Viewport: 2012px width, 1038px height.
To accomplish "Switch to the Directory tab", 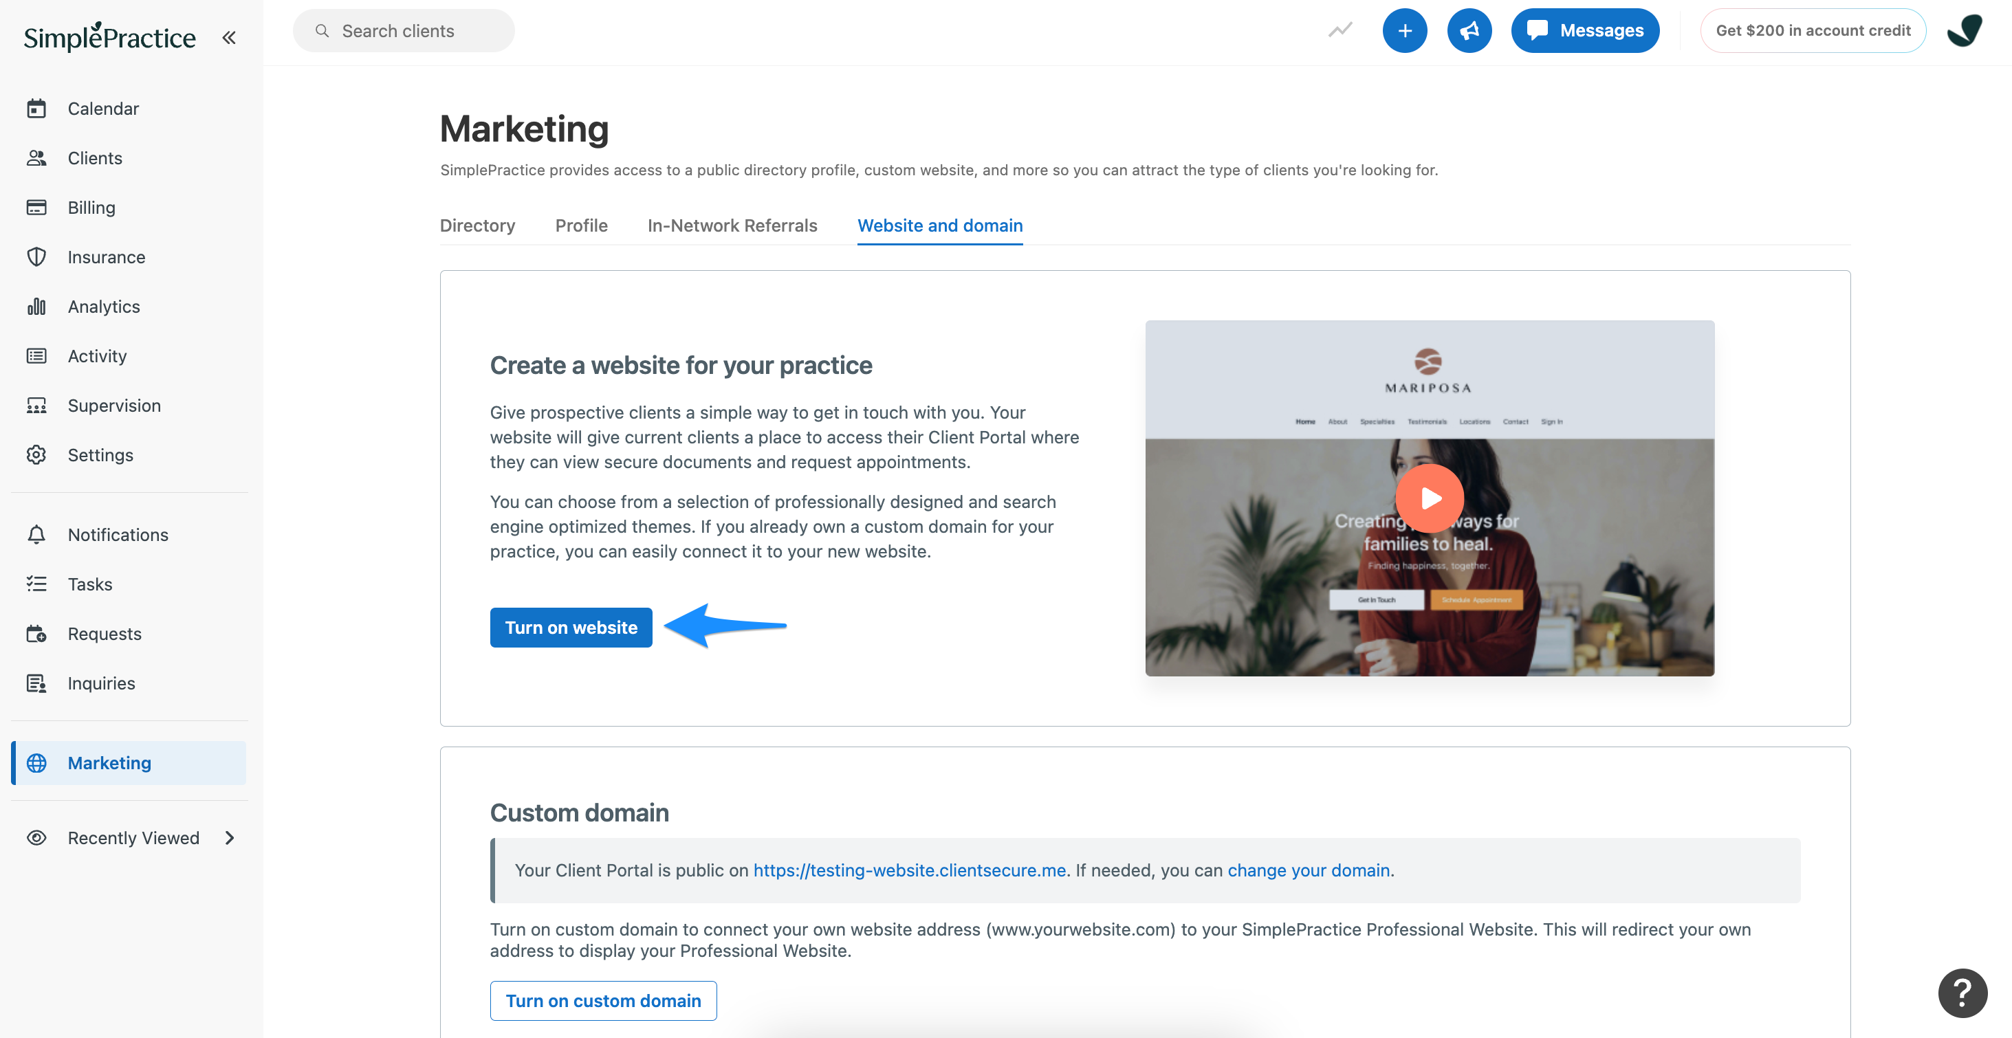I will (477, 225).
